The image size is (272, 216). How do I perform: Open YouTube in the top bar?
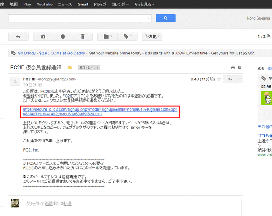click(44, 4)
